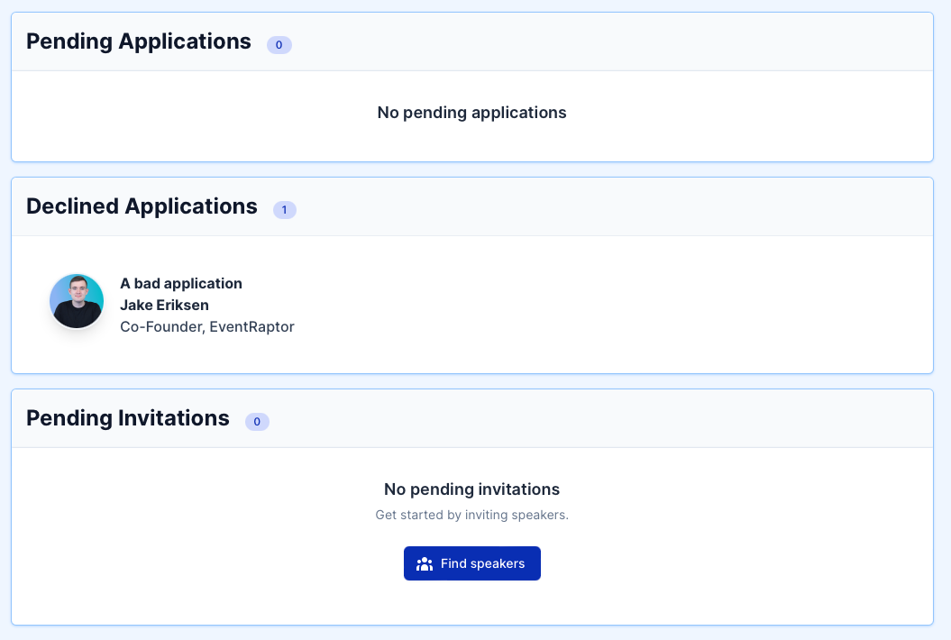Screen dimensions: 951x640
Task: Click the Pending Invitations count badge
Action: click(x=257, y=421)
